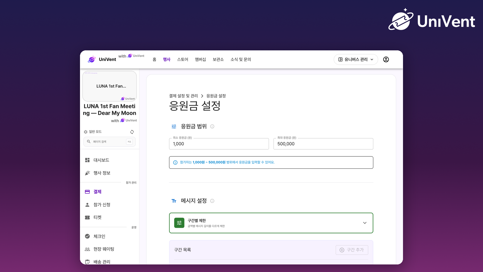Click the 결제 credit card icon

(x=87, y=192)
